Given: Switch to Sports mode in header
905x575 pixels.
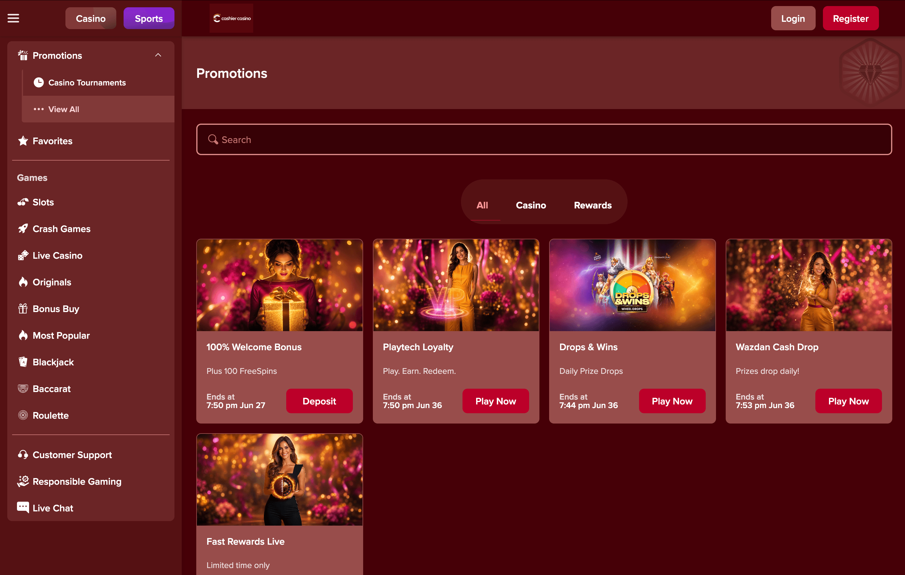Looking at the screenshot, I should click(x=149, y=18).
